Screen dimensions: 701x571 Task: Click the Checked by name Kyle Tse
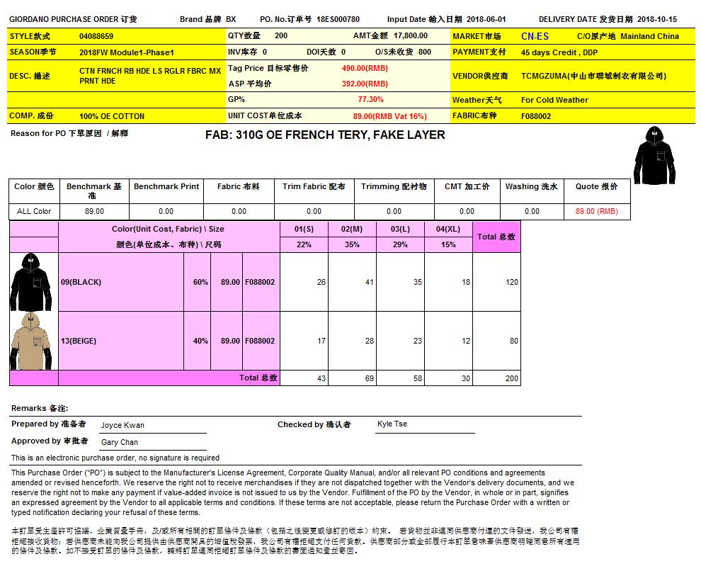pos(392,424)
